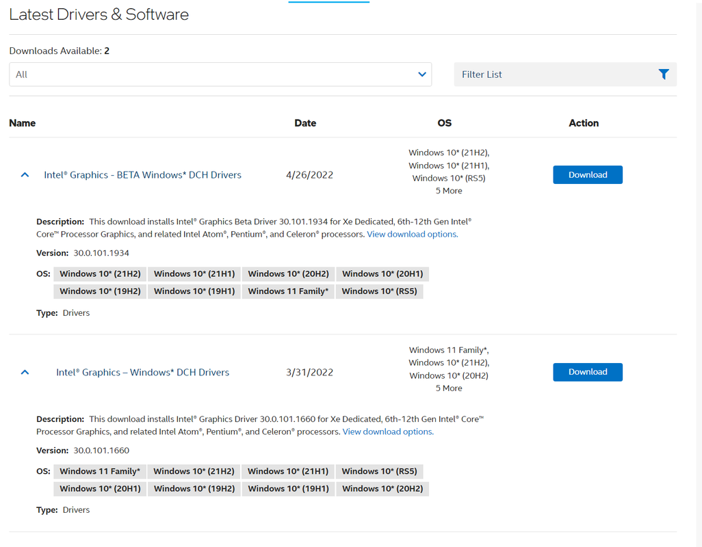Click Windows 10* (21H1) tag under version 30.0.101.1660
The height and width of the screenshot is (547, 702).
(288, 471)
